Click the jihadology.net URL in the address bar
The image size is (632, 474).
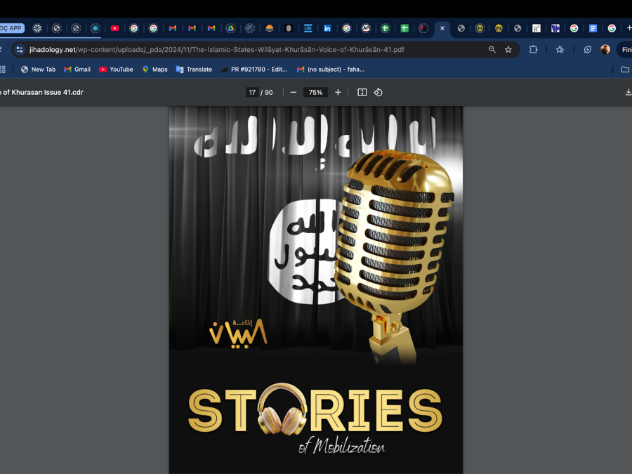tap(217, 50)
